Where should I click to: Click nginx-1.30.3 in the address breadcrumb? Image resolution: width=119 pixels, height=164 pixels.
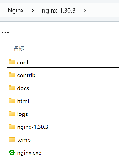point(59,11)
